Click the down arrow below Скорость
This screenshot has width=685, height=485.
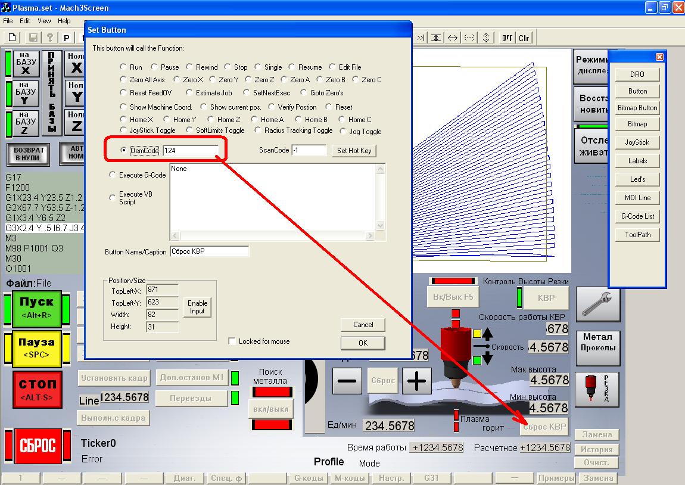(x=487, y=358)
